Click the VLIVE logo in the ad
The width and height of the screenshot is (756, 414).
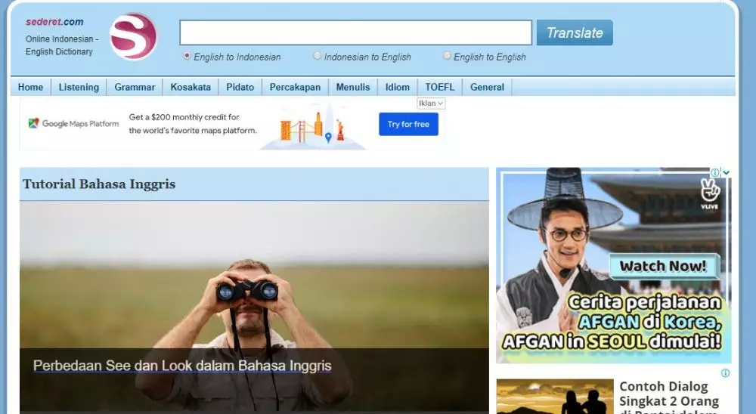coord(710,193)
